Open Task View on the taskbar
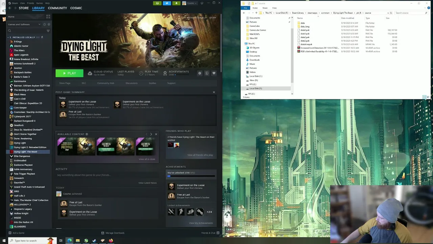 (61, 241)
